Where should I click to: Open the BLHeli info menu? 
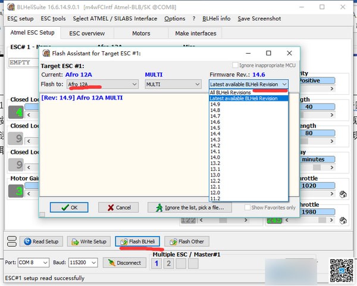click(x=217, y=18)
